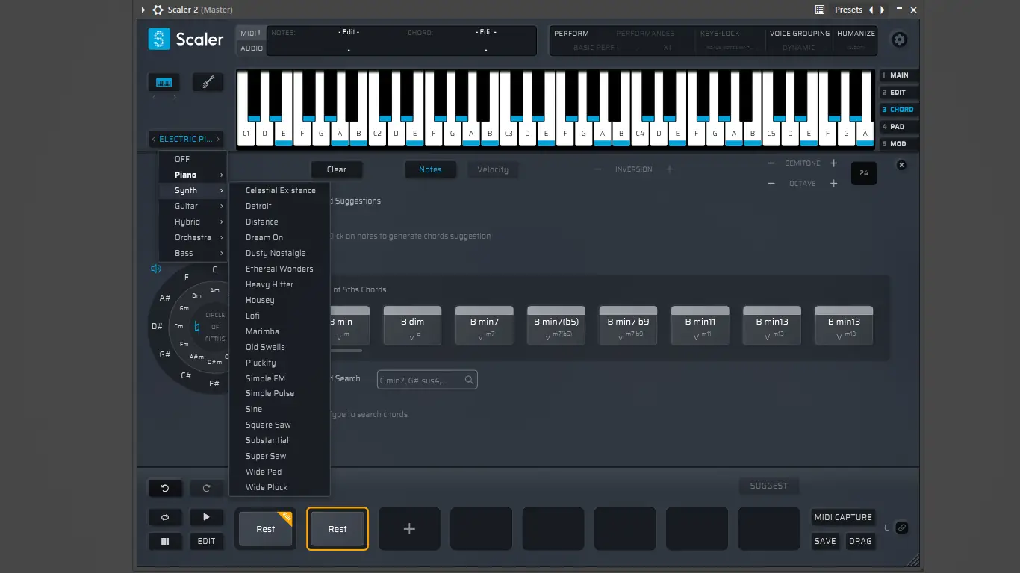Choose the Super Saw synth

(280, 456)
